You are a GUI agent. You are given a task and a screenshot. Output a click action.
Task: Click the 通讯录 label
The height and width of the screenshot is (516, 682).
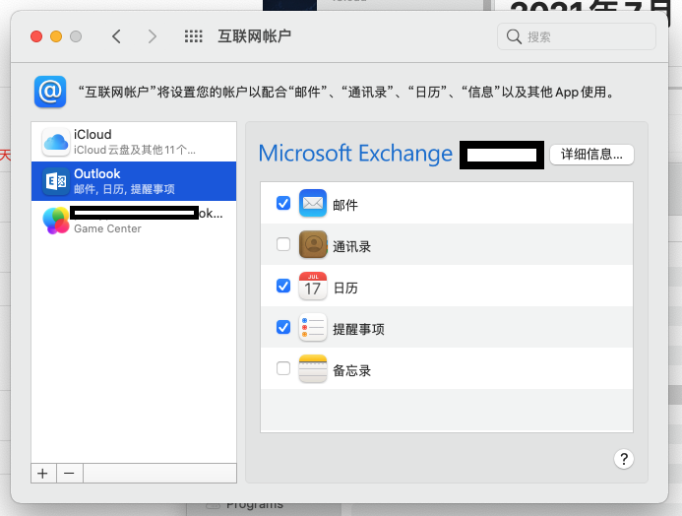click(x=352, y=247)
